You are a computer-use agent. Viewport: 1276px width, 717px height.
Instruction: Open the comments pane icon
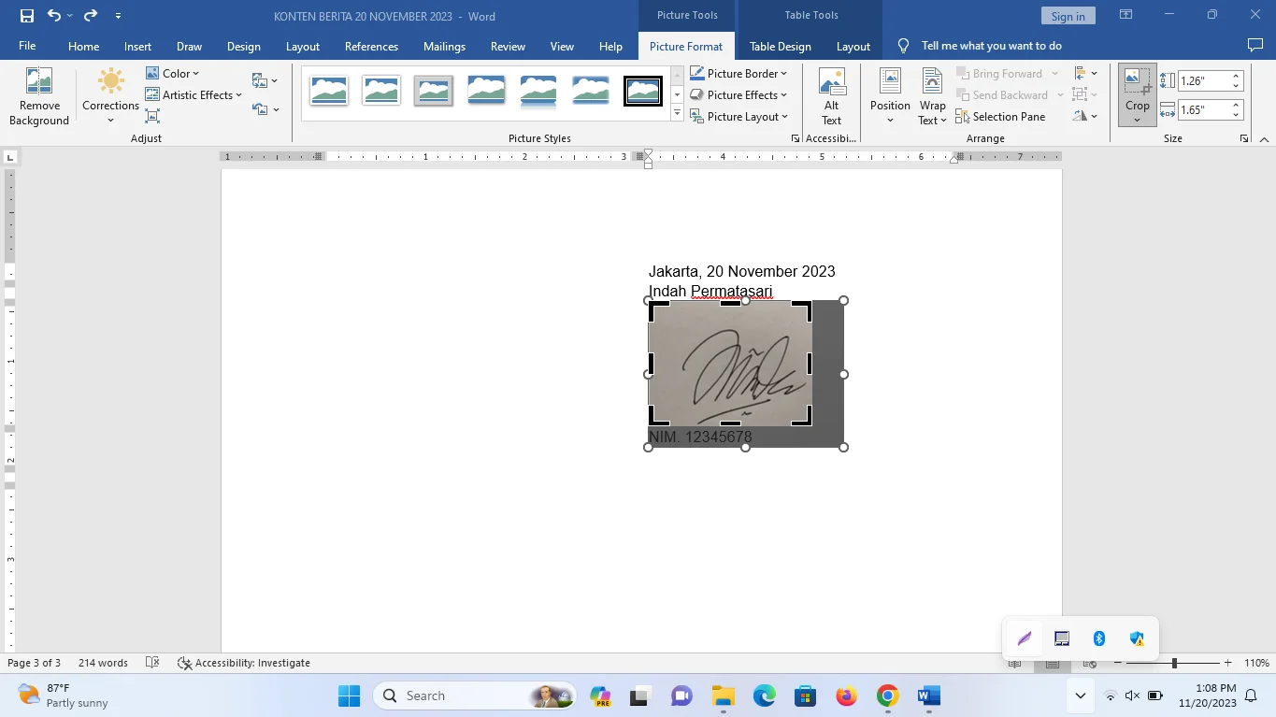click(x=1255, y=45)
